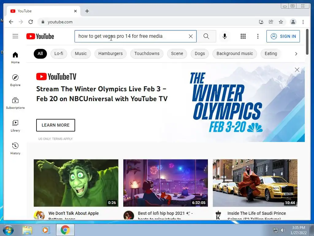Click the LEARN MORE button

tap(56, 125)
